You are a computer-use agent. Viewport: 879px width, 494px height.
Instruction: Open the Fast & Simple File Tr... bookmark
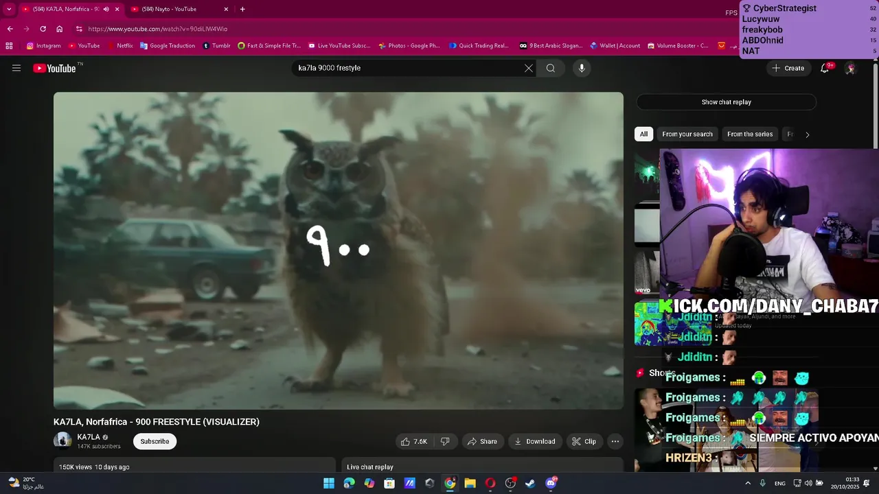tap(269, 46)
